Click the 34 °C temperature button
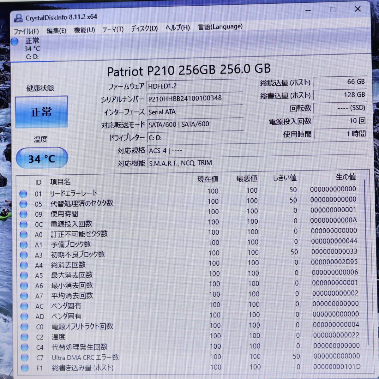Screen dimensions: 379x379 [x=42, y=158]
